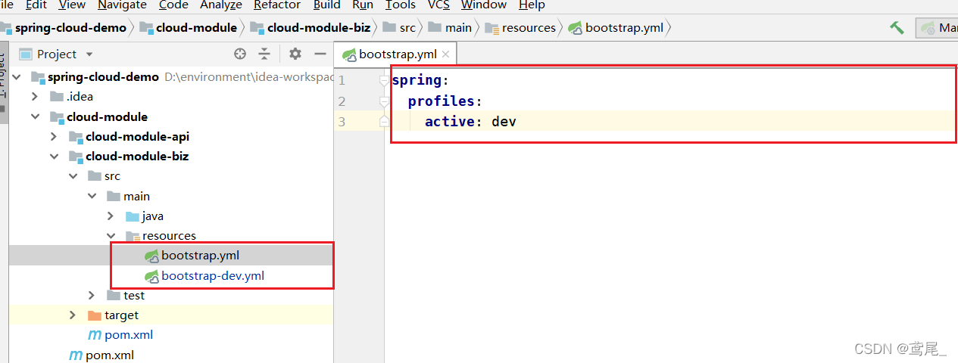Select the target folder row
958x363 pixels.
pos(170,315)
